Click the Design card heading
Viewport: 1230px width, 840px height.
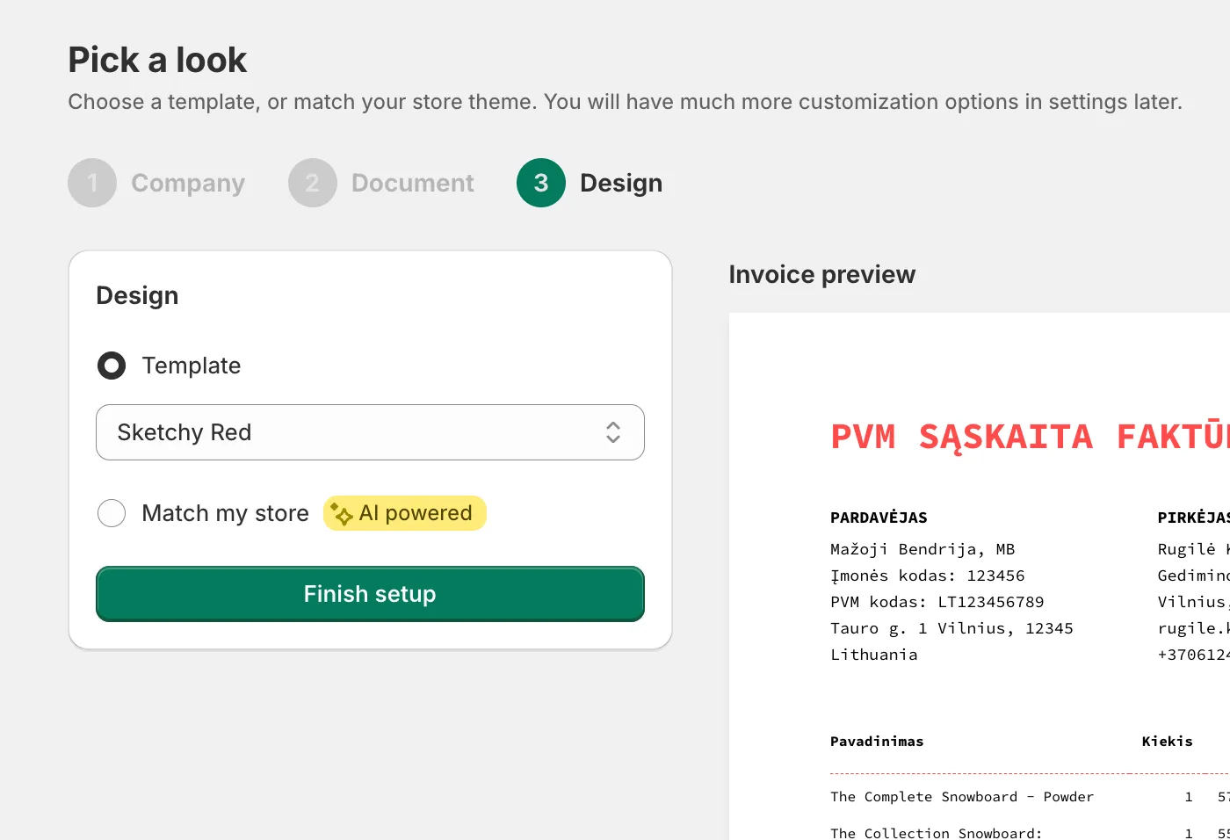(x=137, y=295)
